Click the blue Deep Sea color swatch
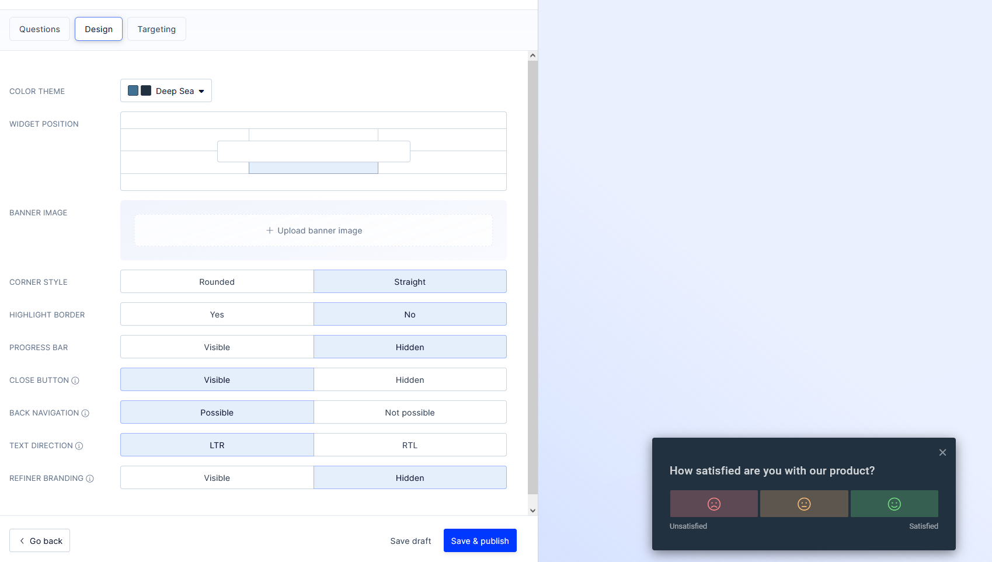 click(133, 90)
